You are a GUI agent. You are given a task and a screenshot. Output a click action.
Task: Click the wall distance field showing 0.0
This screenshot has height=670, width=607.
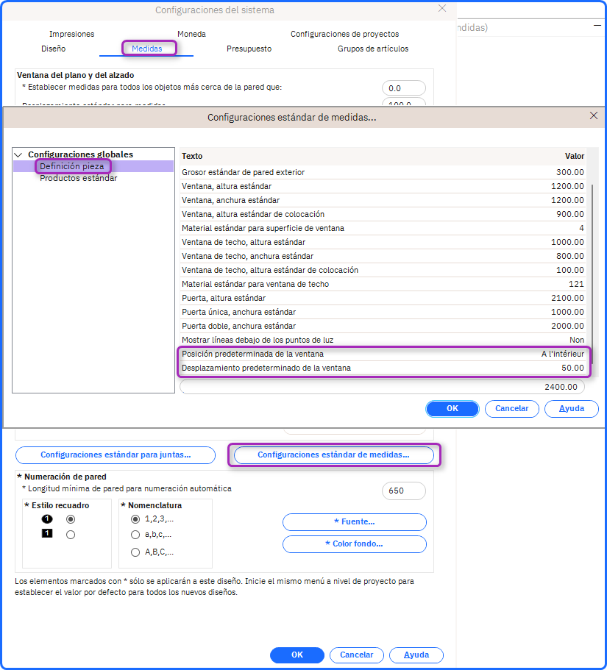pyautogui.click(x=403, y=88)
